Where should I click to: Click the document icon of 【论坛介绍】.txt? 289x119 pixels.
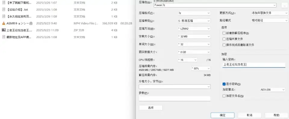pos(4,10)
